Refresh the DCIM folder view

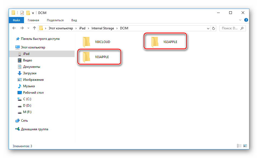point(213,28)
